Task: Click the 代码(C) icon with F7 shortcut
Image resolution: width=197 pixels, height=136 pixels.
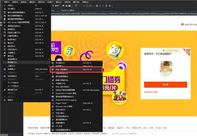Action: coord(5,6)
